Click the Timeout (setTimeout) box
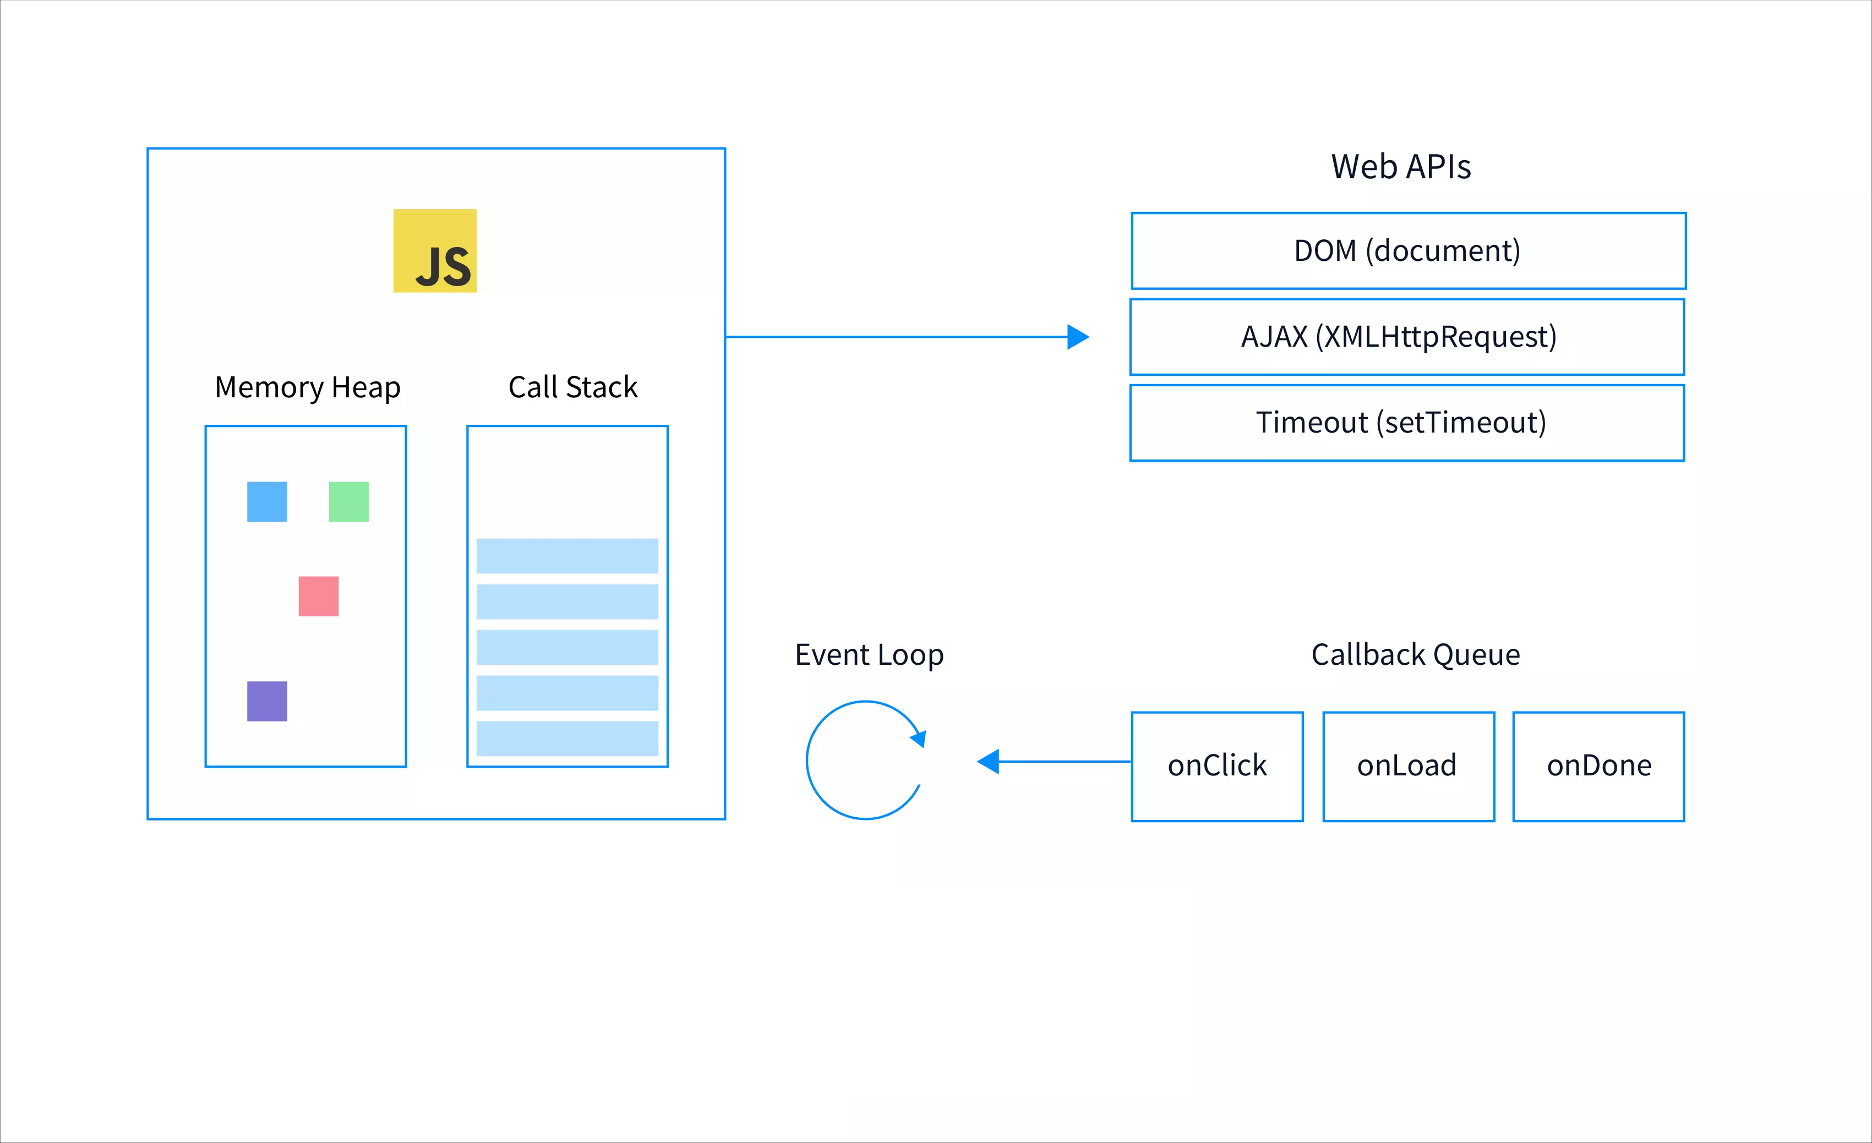This screenshot has height=1143, width=1872. [x=1406, y=422]
